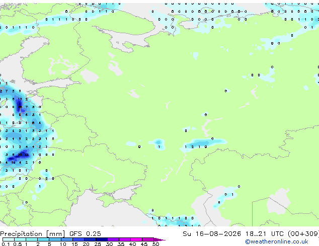The height and width of the screenshot is (246, 319).
Task: Select legend swatch between 2 and 5
Action: pyautogui.click(x=43, y=239)
